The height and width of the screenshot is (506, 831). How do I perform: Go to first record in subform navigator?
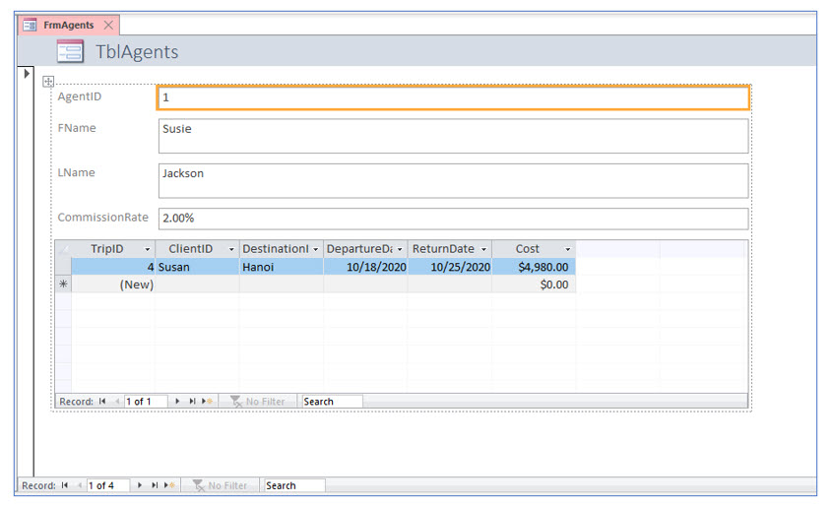102,401
